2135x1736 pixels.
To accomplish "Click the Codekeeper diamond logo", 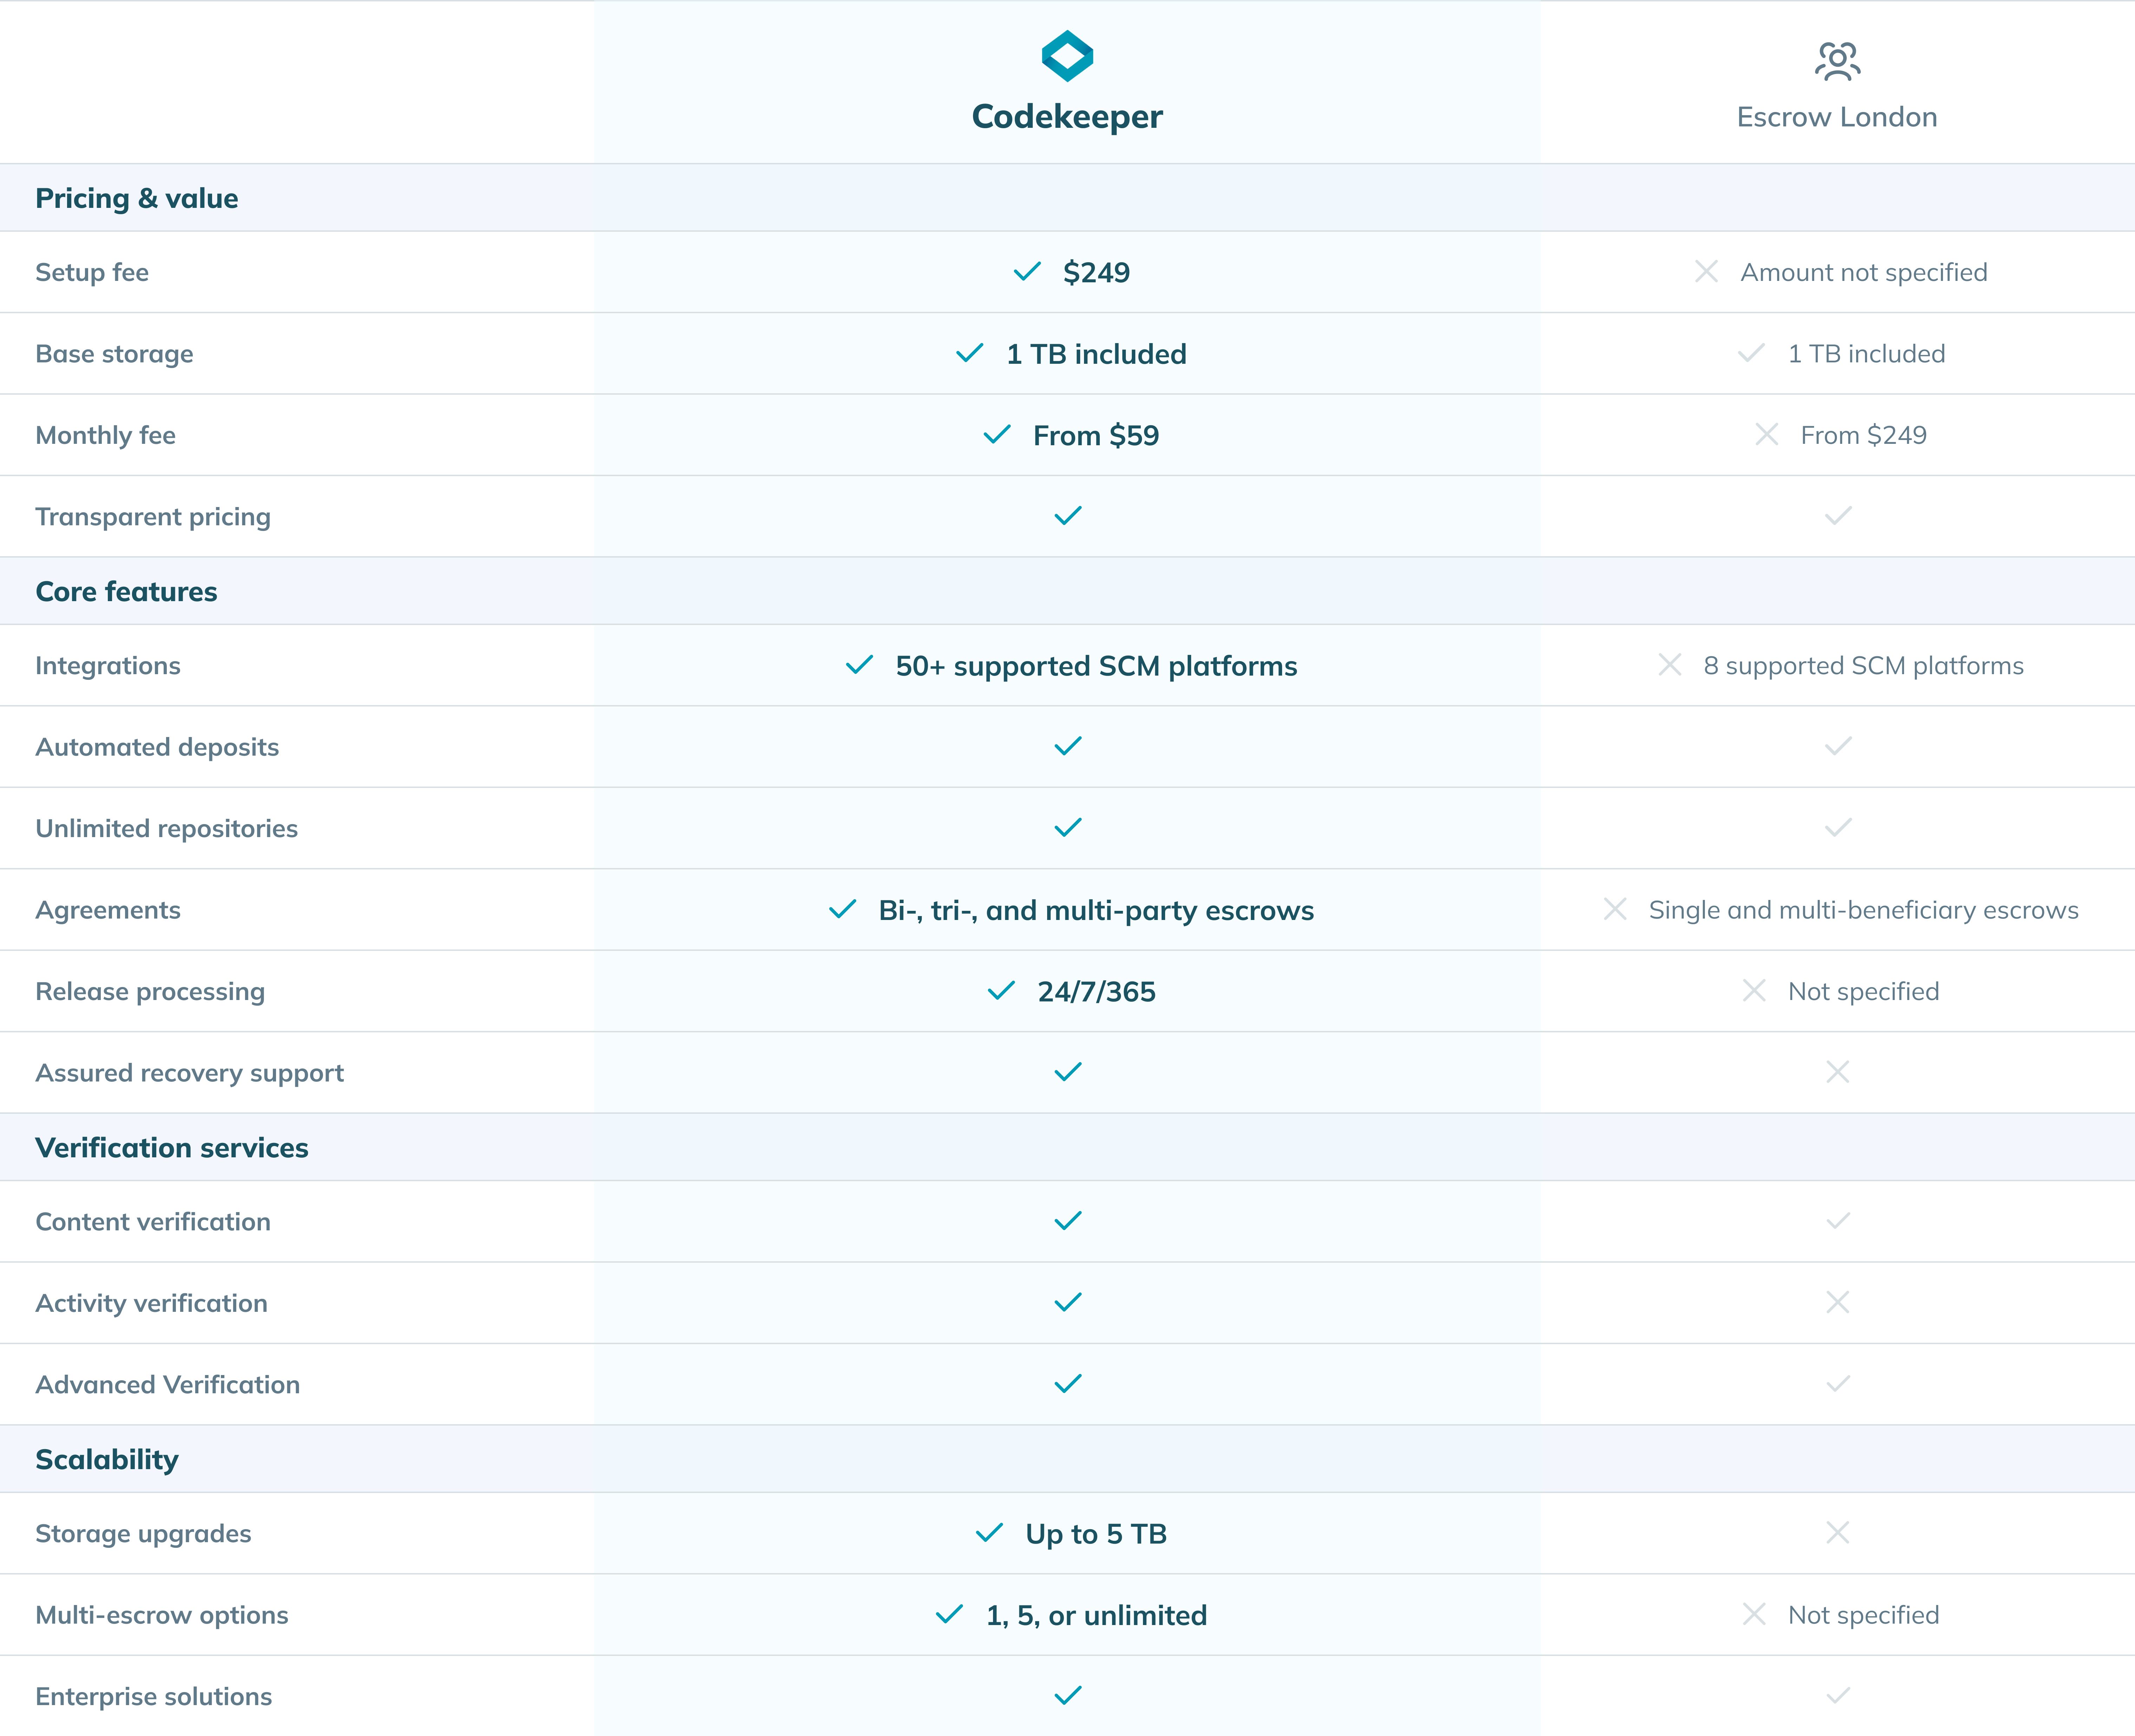I will [1067, 56].
